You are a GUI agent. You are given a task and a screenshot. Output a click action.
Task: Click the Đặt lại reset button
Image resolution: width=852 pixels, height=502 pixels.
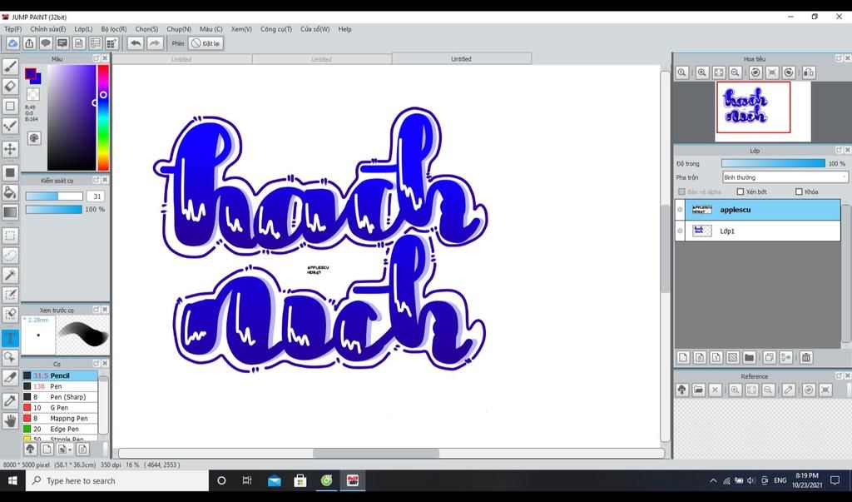tap(206, 43)
